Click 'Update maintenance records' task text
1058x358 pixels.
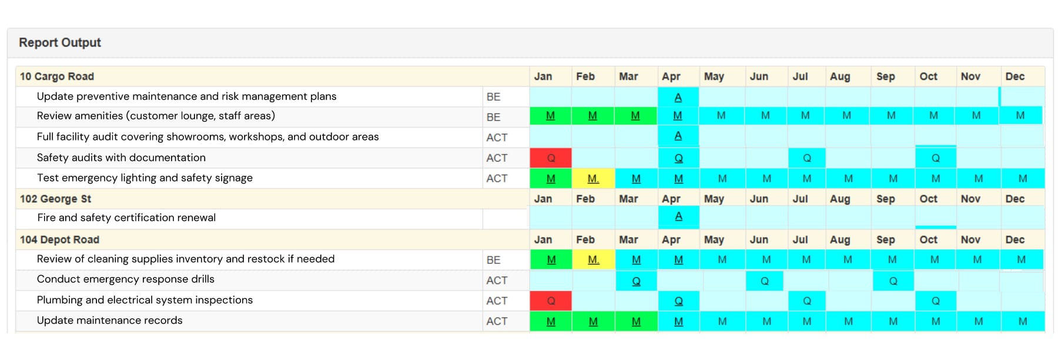tap(109, 320)
